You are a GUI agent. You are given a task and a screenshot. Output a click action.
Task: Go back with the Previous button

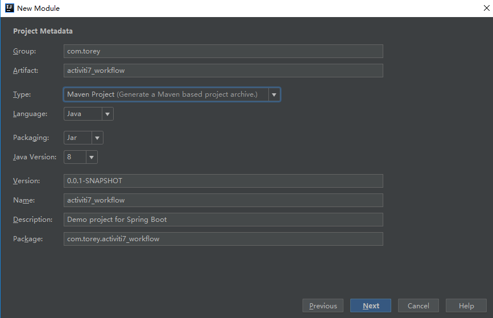(x=323, y=305)
